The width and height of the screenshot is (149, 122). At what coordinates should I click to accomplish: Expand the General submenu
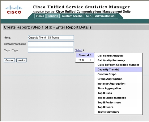coord(85,55)
